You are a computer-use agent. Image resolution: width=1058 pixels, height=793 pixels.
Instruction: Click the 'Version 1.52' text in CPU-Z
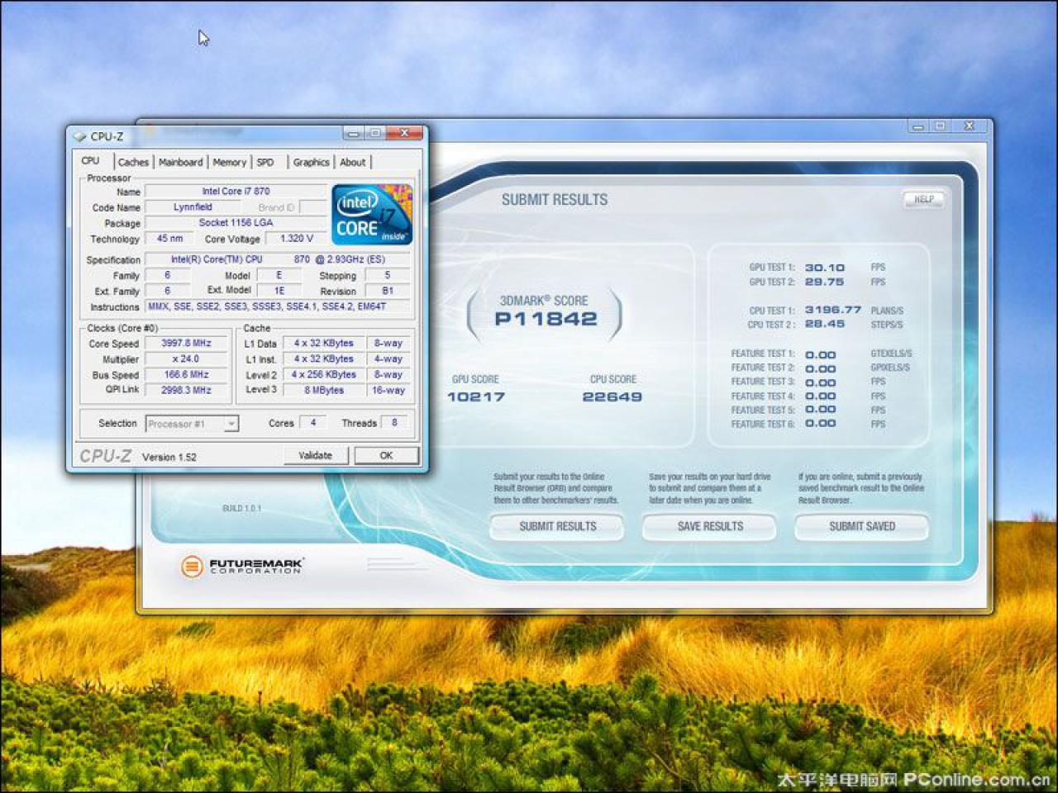pos(169,457)
